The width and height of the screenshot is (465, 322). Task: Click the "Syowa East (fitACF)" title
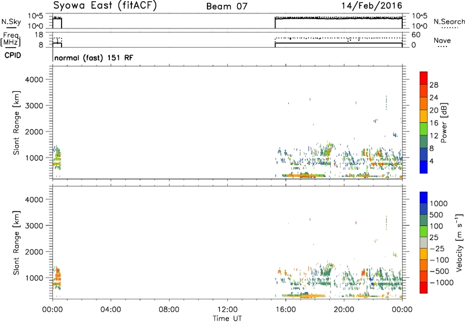click(105, 5)
